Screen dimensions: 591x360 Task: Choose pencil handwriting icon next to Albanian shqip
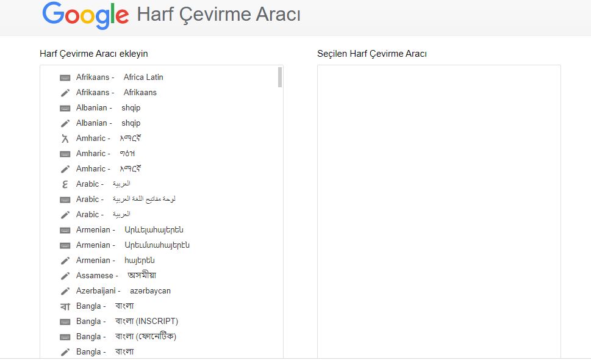(65, 123)
